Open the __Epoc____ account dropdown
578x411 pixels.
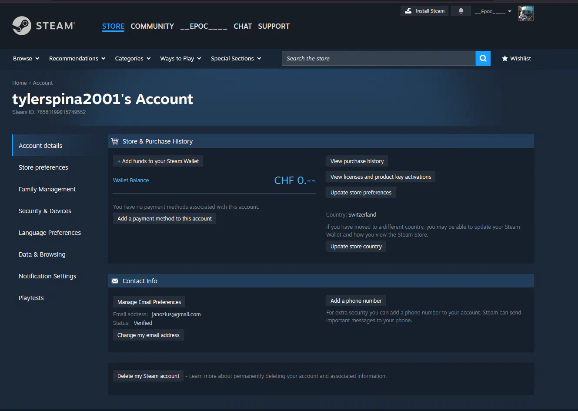[x=493, y=11]
